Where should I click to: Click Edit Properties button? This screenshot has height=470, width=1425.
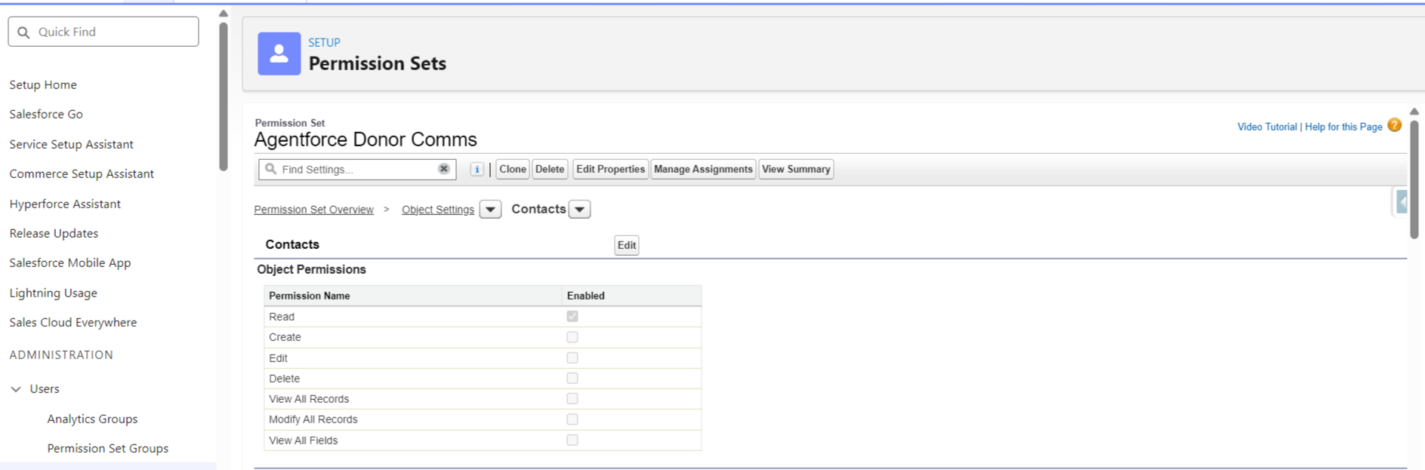(x=610, y=169)
